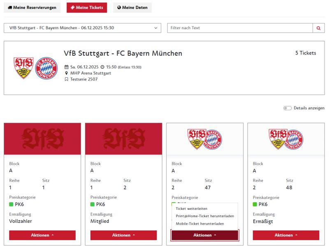Click the bookmark icon beside Testserie 2507
This screenshot has height=248, width=329.
pyautogui.click(x=67, y=79)
